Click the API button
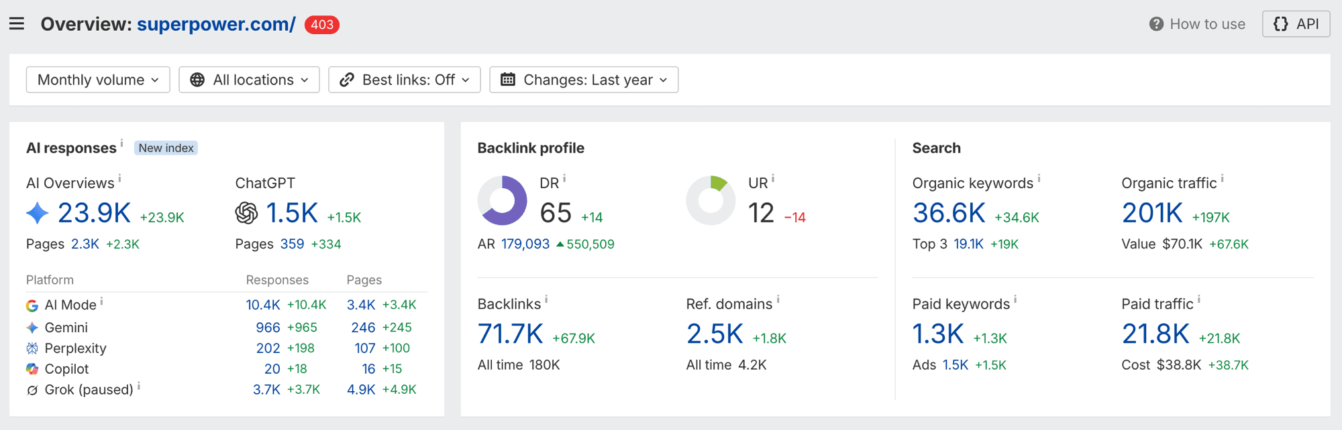Image resolution: width=1342 pixels, height=430 pixels. pos(1296,24)
